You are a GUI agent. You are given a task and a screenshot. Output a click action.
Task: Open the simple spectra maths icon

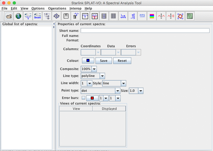pyautogui.click(x=161, y=16)
